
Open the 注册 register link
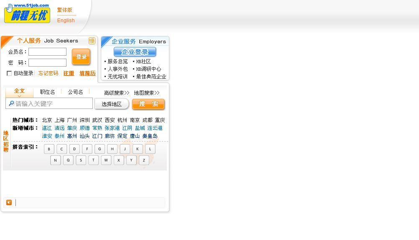[69, 73]
